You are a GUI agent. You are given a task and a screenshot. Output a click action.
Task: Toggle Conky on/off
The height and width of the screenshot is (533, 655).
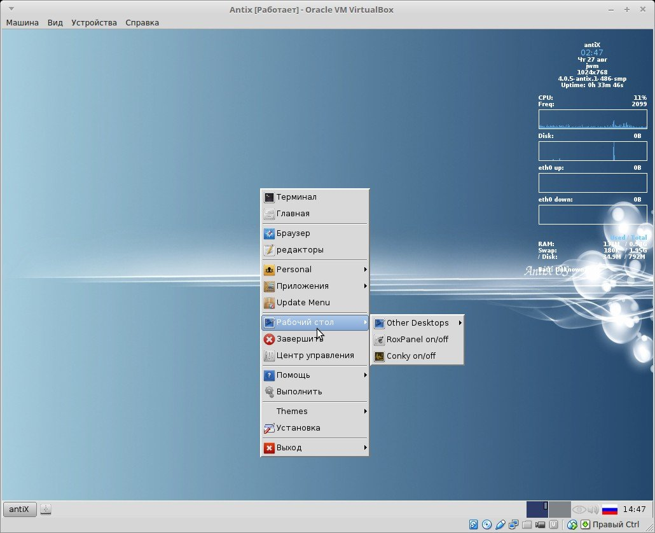(417, 356)
